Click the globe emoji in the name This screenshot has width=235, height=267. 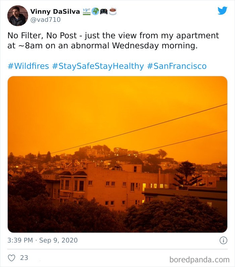pyautogui.click(x=95, y=11)
